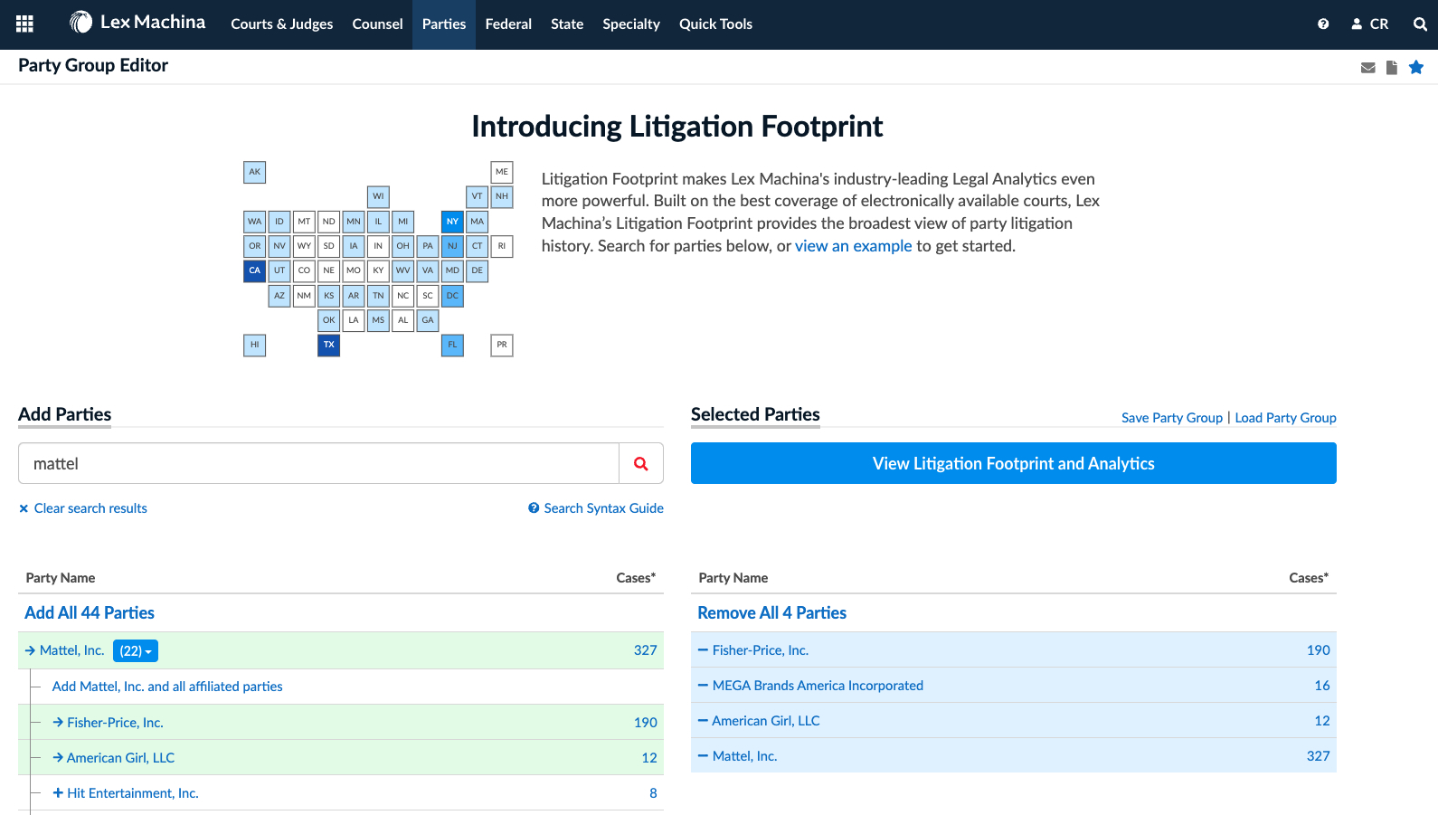Click the search magnifier in top bar
Viewport: 1438px width, 815px height.
1420,24
